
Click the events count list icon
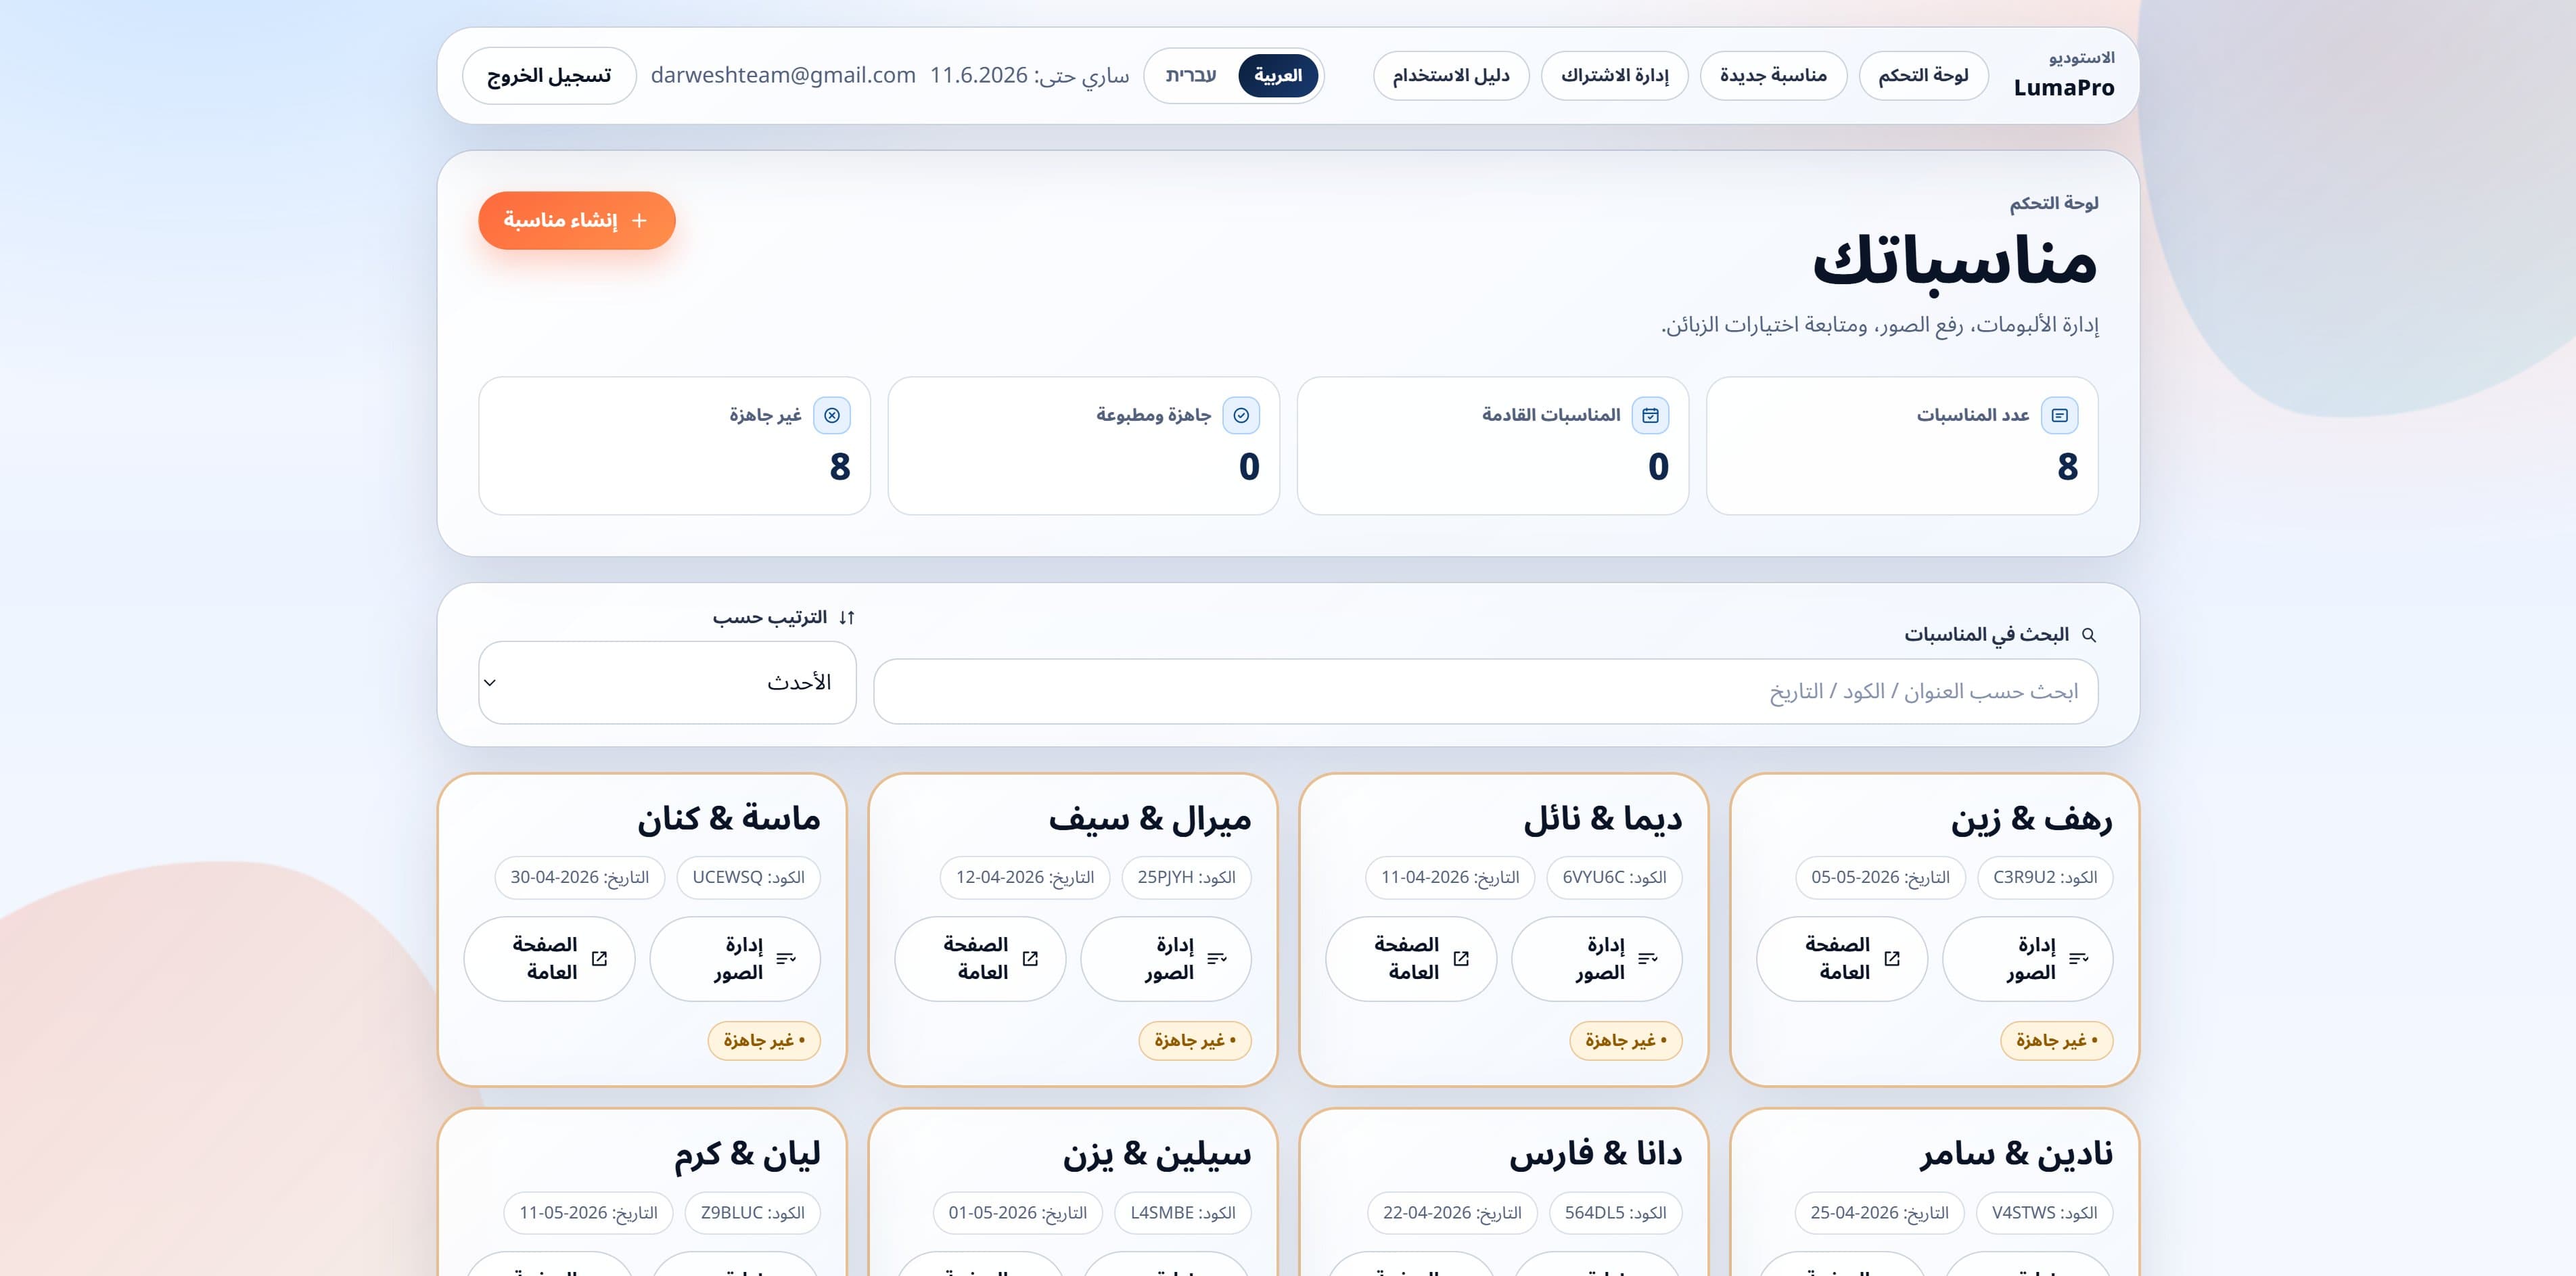(2059, 415)
